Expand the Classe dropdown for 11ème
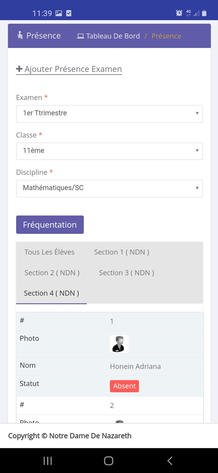This screenshot has height=473, width=218. pyautogui.click(x=109, y=151)
